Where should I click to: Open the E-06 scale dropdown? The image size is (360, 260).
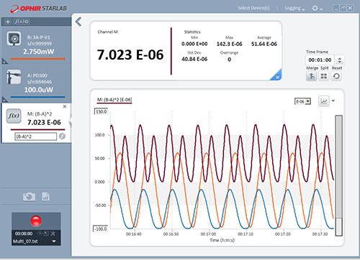coord(302,101)
